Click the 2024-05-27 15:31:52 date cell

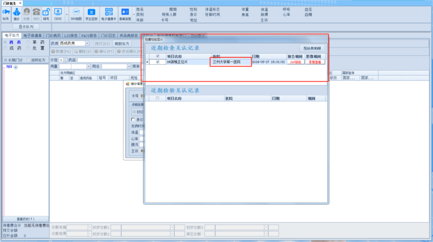[x=268, y=62]
